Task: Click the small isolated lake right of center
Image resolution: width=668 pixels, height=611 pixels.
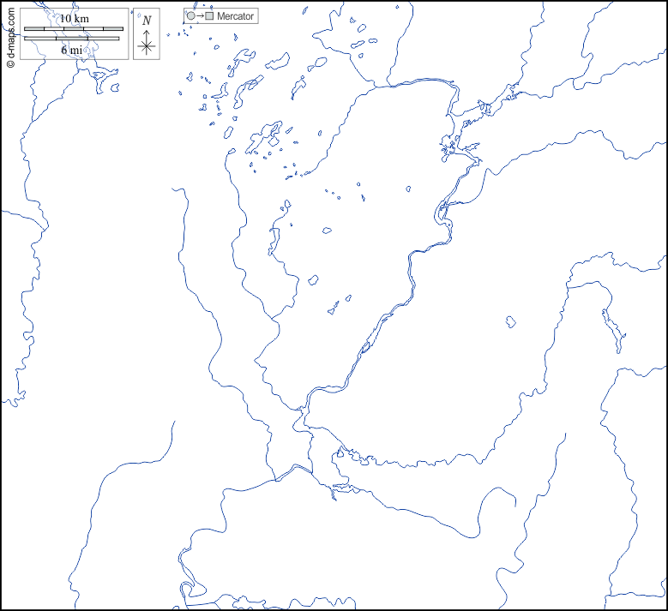Action: tap(510, 321)
